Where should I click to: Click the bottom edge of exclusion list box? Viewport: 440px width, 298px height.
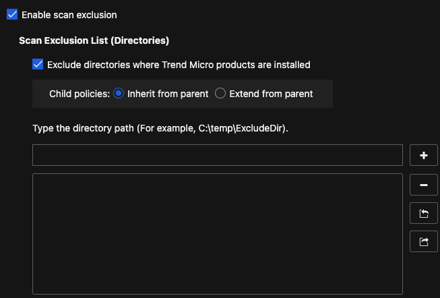[217, 294]
